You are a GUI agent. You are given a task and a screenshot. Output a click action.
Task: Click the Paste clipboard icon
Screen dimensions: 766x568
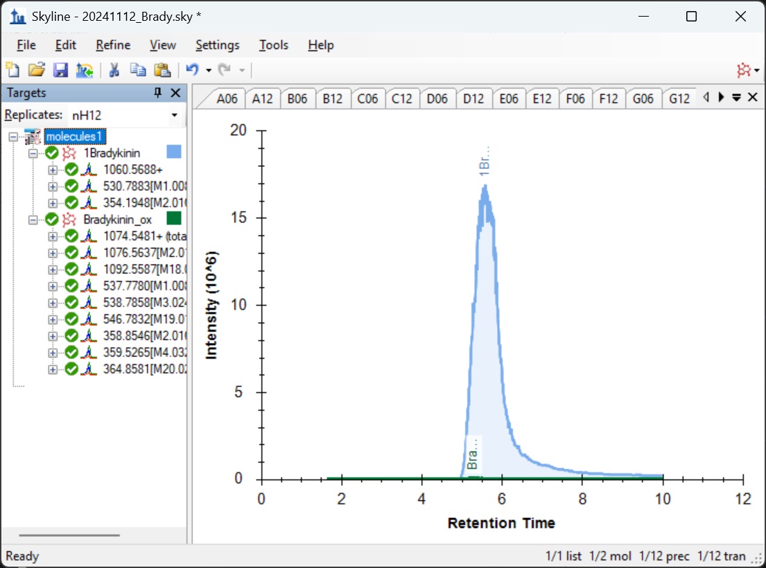(x=162, y=70)
